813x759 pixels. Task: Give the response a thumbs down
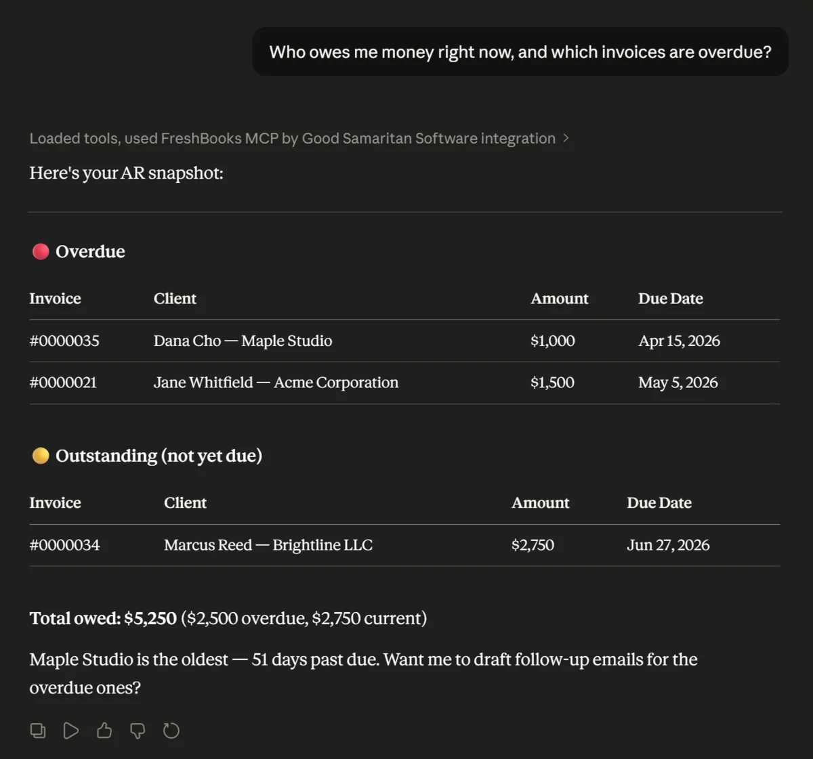coord(138,731)
